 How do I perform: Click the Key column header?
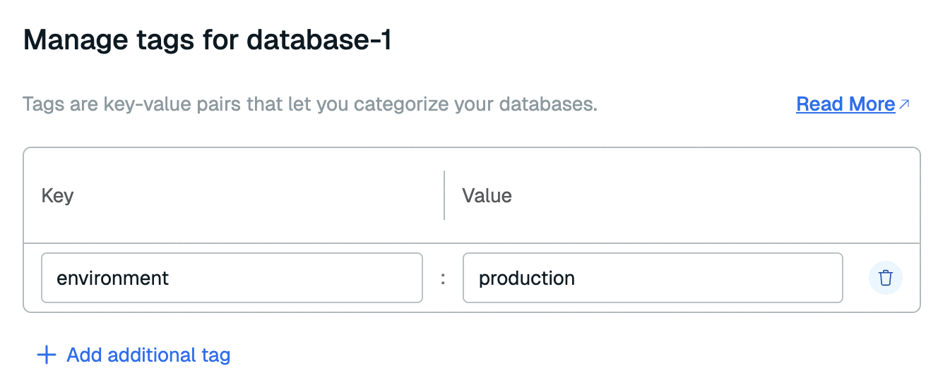tap(58, 195)
